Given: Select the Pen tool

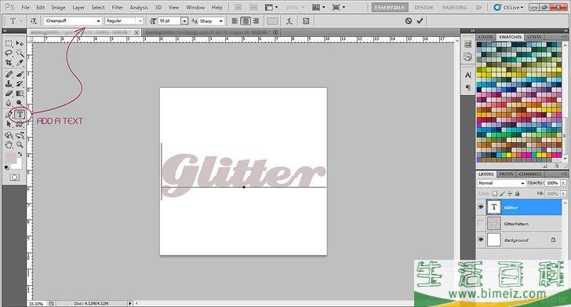Looking at the screenshot, I should (9, 115).
